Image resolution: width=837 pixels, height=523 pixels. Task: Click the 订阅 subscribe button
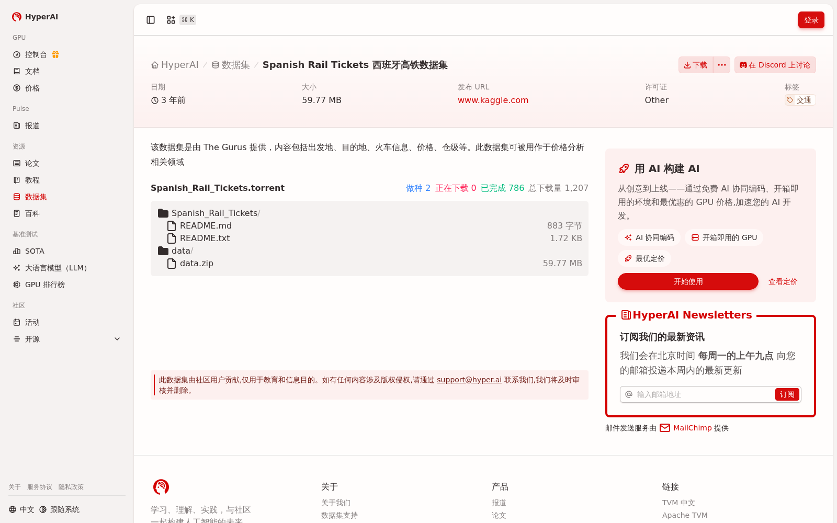787,394
